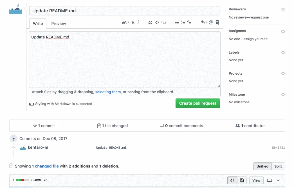The height and width of the screenshot is (188, 294).
Task: Show the source diff with code icon
Action: (x=232, y=180)
